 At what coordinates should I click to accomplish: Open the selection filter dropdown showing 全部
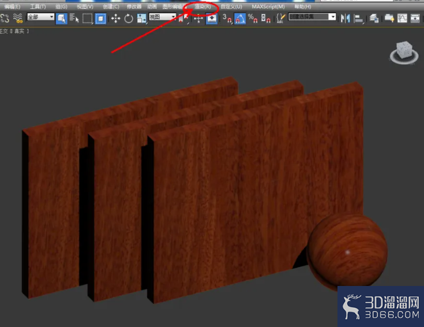(x=40, y=17)
